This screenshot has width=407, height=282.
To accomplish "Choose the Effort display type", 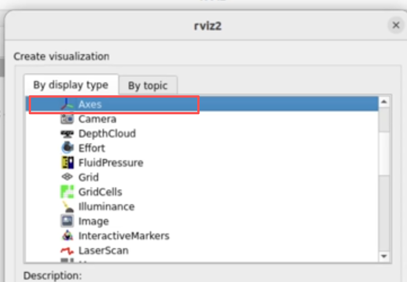I will [202, 148].
